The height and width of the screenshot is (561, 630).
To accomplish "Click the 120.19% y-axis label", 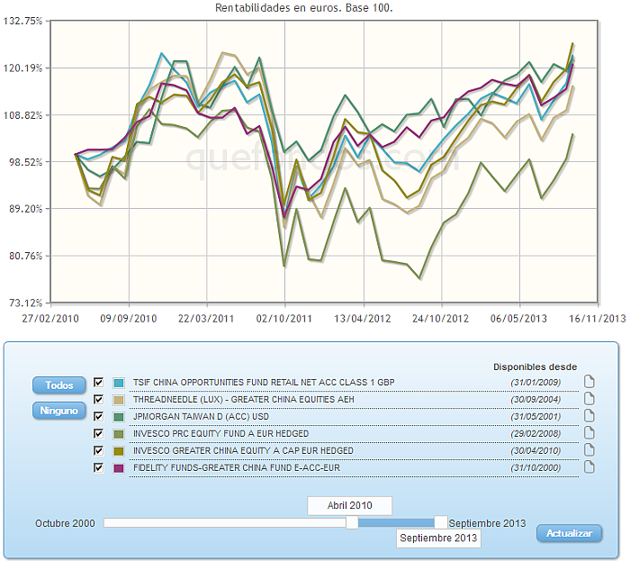I will 22,68.
